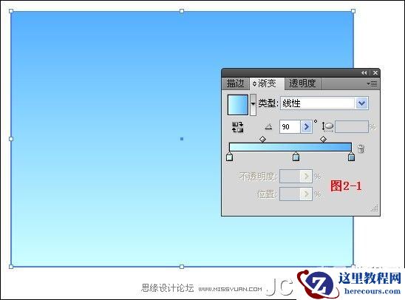Image resolution: width=405 pixels, height=300 pixels.
Task: Click the reverse gradient icon
Action: [x=237, y=127]
